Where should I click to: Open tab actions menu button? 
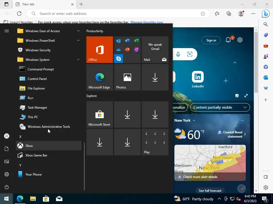[x=6, y=4]
